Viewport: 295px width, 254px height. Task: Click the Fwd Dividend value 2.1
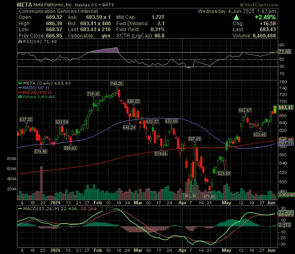pos(161,24)
